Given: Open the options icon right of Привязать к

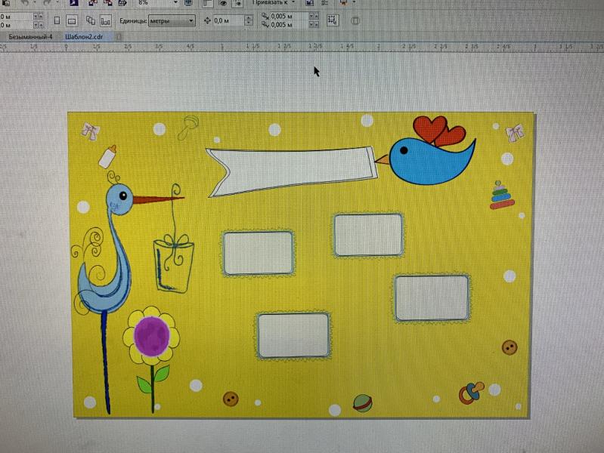Looking at the screenshot, I should (310, 4).
